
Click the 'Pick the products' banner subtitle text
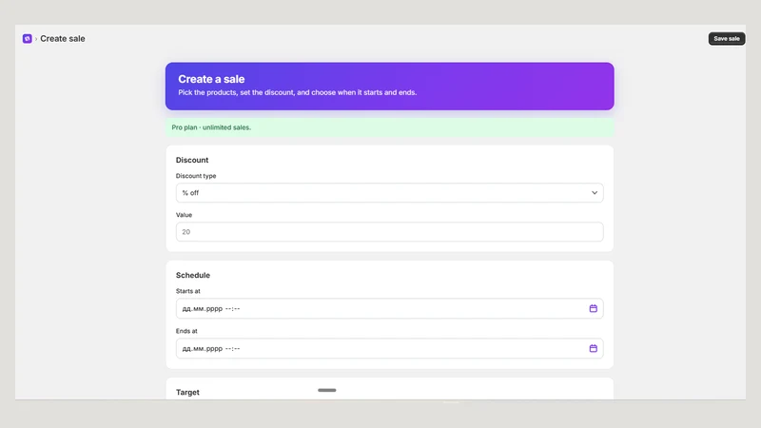pos(297,92)
